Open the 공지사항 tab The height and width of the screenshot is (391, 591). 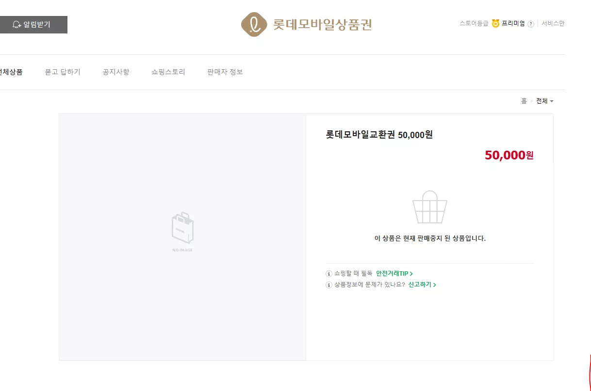click(x=116, y=72)
